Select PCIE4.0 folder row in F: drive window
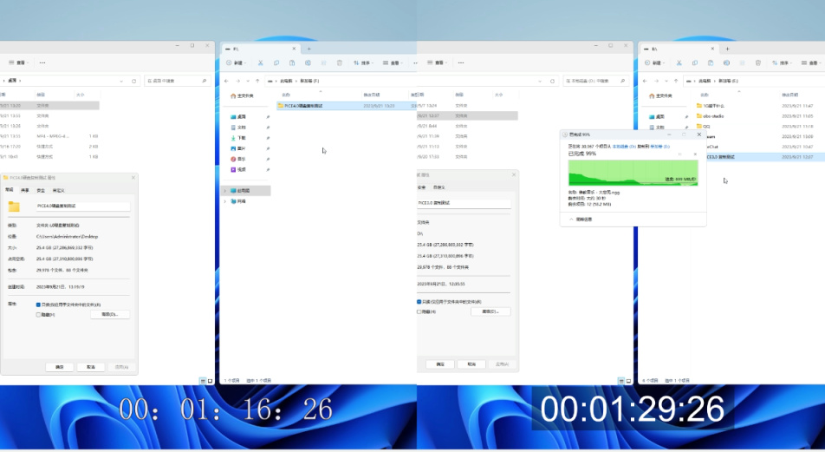 point(346,106)
